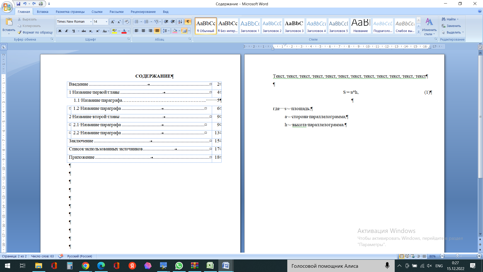This screenshot has width=483, height=272.
Task: Click the decrease indent icon
Action: 166,22
